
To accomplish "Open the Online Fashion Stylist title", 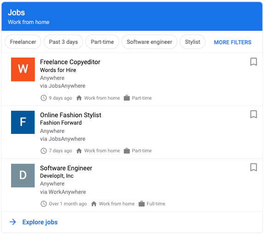I will pos(71,115).
